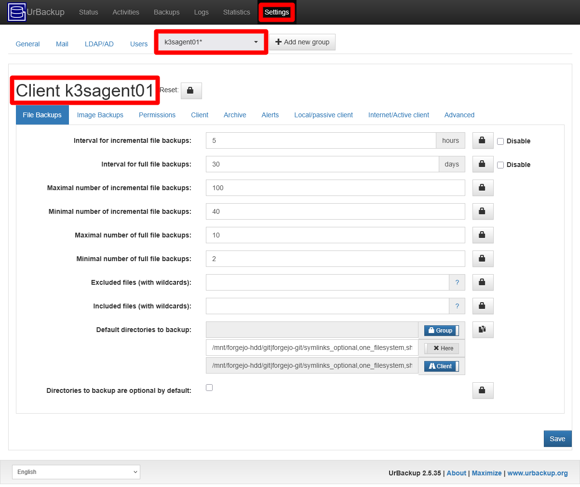Click the copy-to-subclients icon beside default directories

(483, 330)
